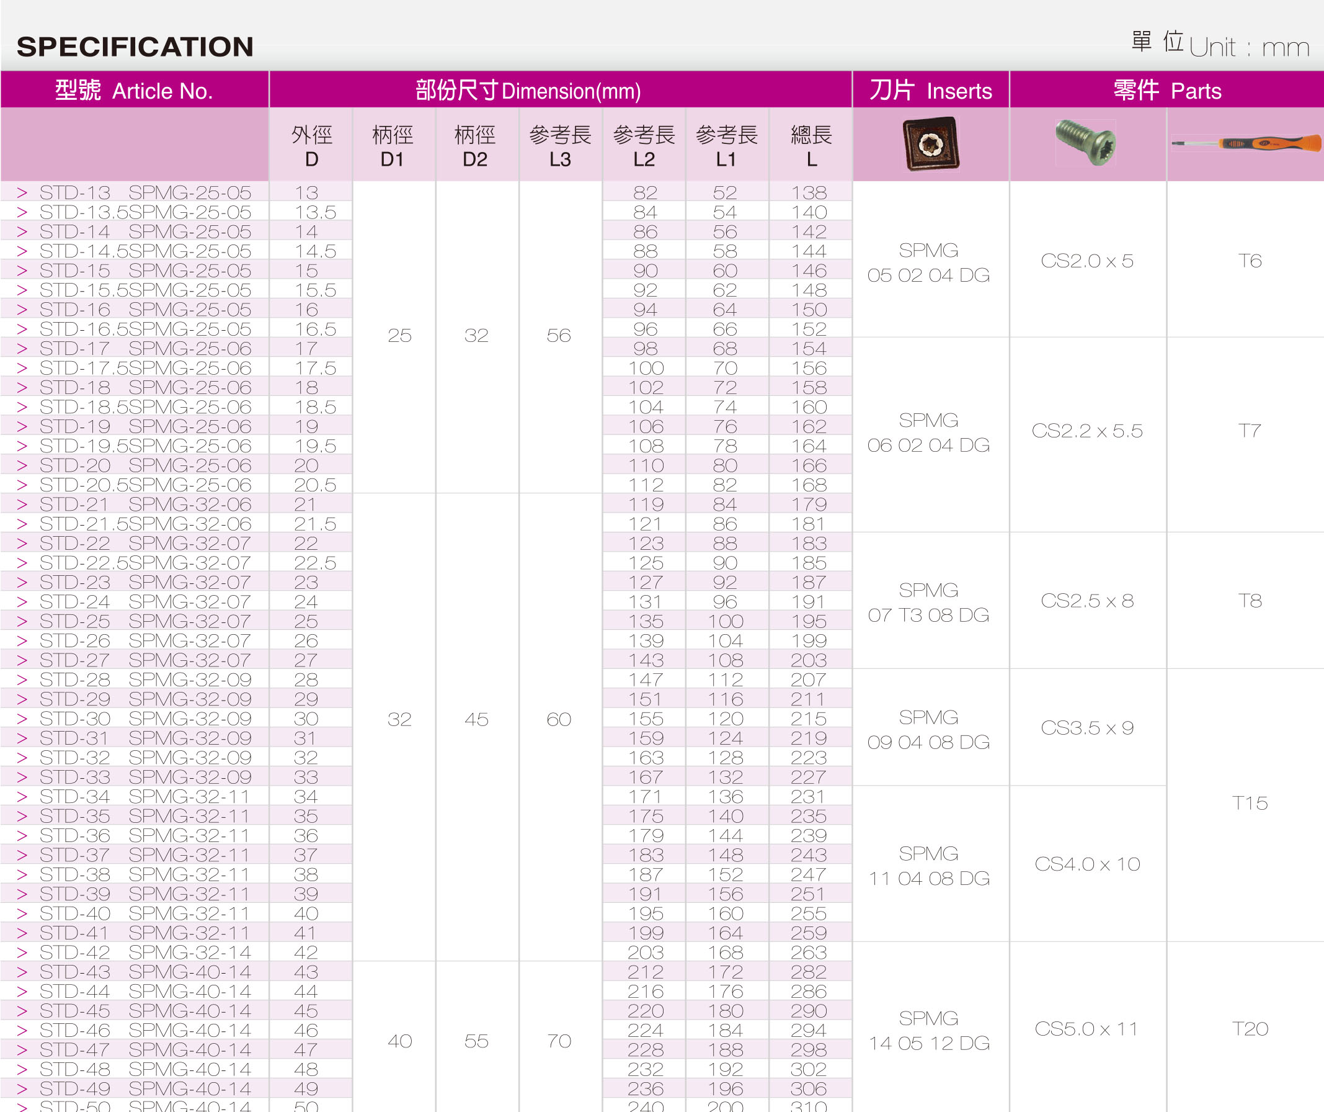Click insert SPMG 07 T3 08 DG
This screenshot has width=1324, height=1112.
pyautogui.click(x=929, y=603)
